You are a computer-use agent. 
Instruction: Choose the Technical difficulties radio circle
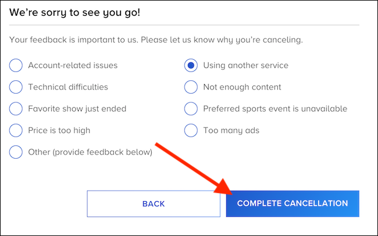[16, 87]
